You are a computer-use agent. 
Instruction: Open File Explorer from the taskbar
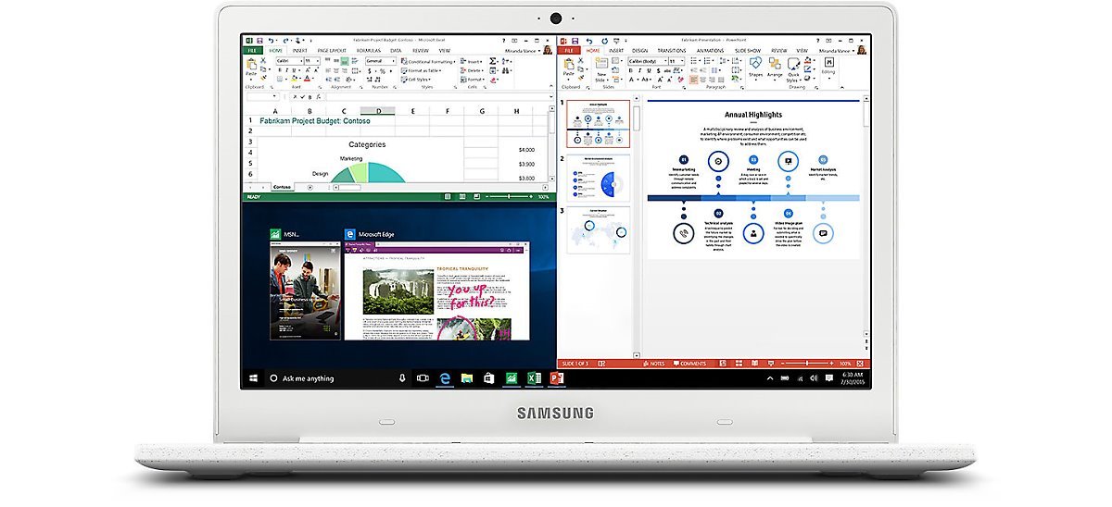(x=467, y=378)
